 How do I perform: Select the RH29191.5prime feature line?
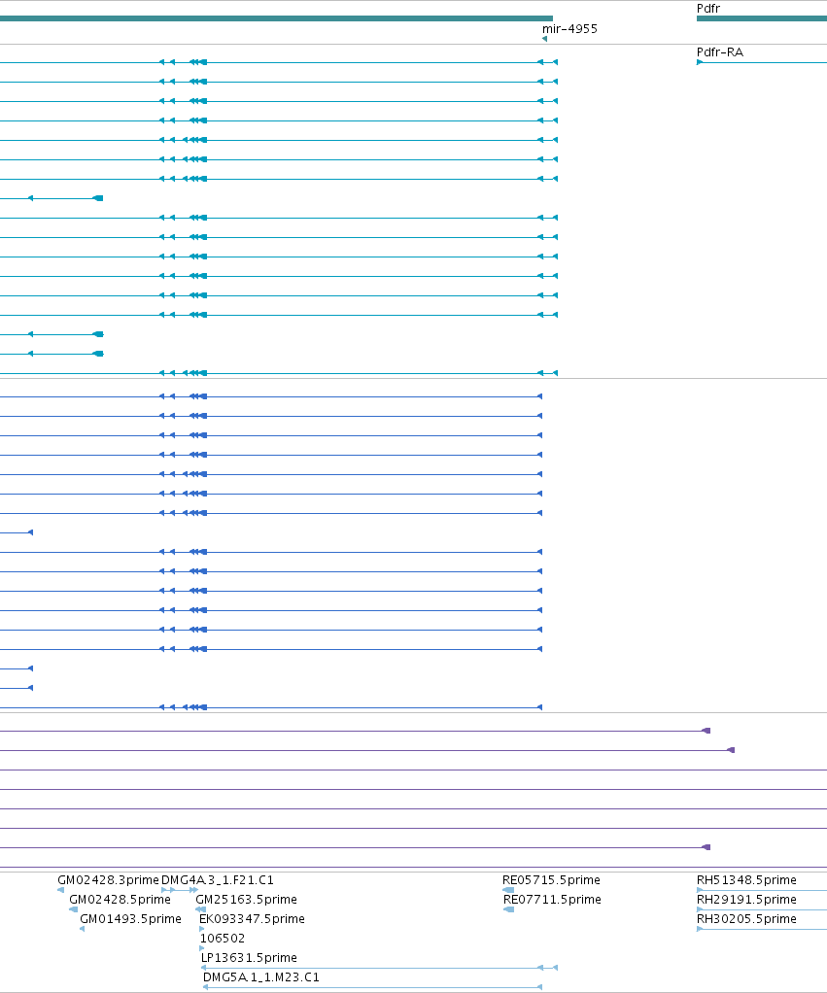point(762,909)
